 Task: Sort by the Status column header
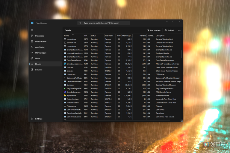[x=97, y=36]
